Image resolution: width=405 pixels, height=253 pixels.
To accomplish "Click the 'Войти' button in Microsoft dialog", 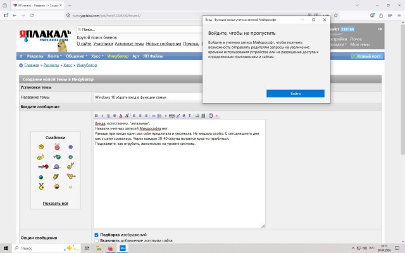I will coord(296,94).
